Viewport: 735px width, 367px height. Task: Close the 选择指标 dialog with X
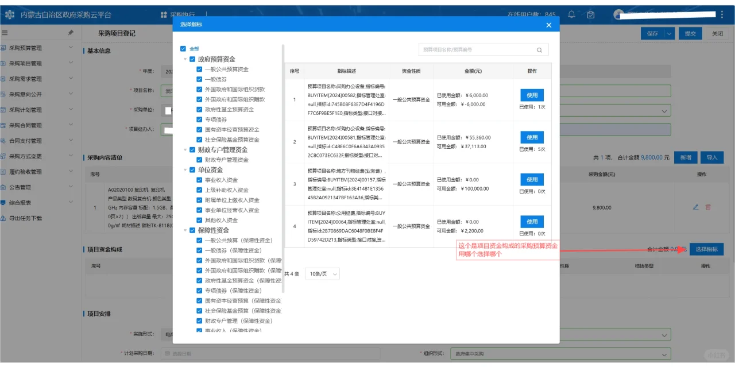(548, 25)
